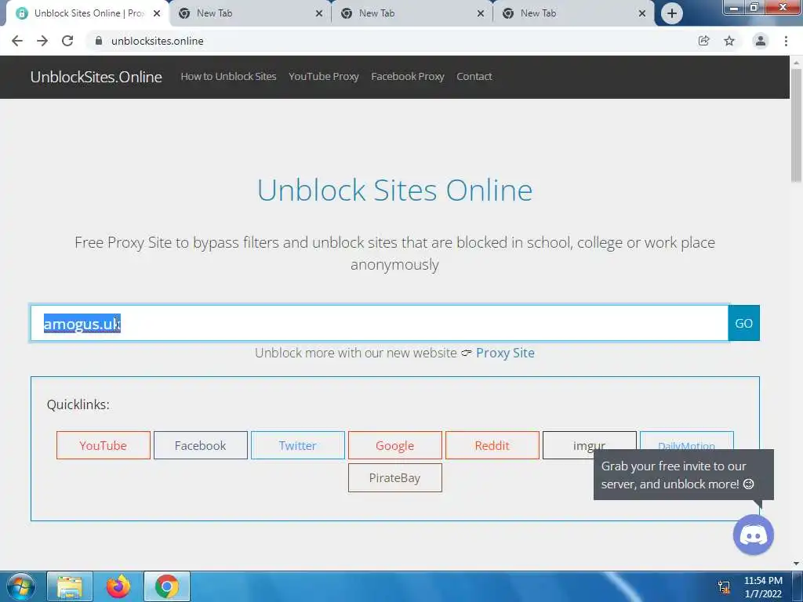Viewport: 803px width, 602px height.
Task: Open the share page icon in address bar
Action: (x=703, y=41)
